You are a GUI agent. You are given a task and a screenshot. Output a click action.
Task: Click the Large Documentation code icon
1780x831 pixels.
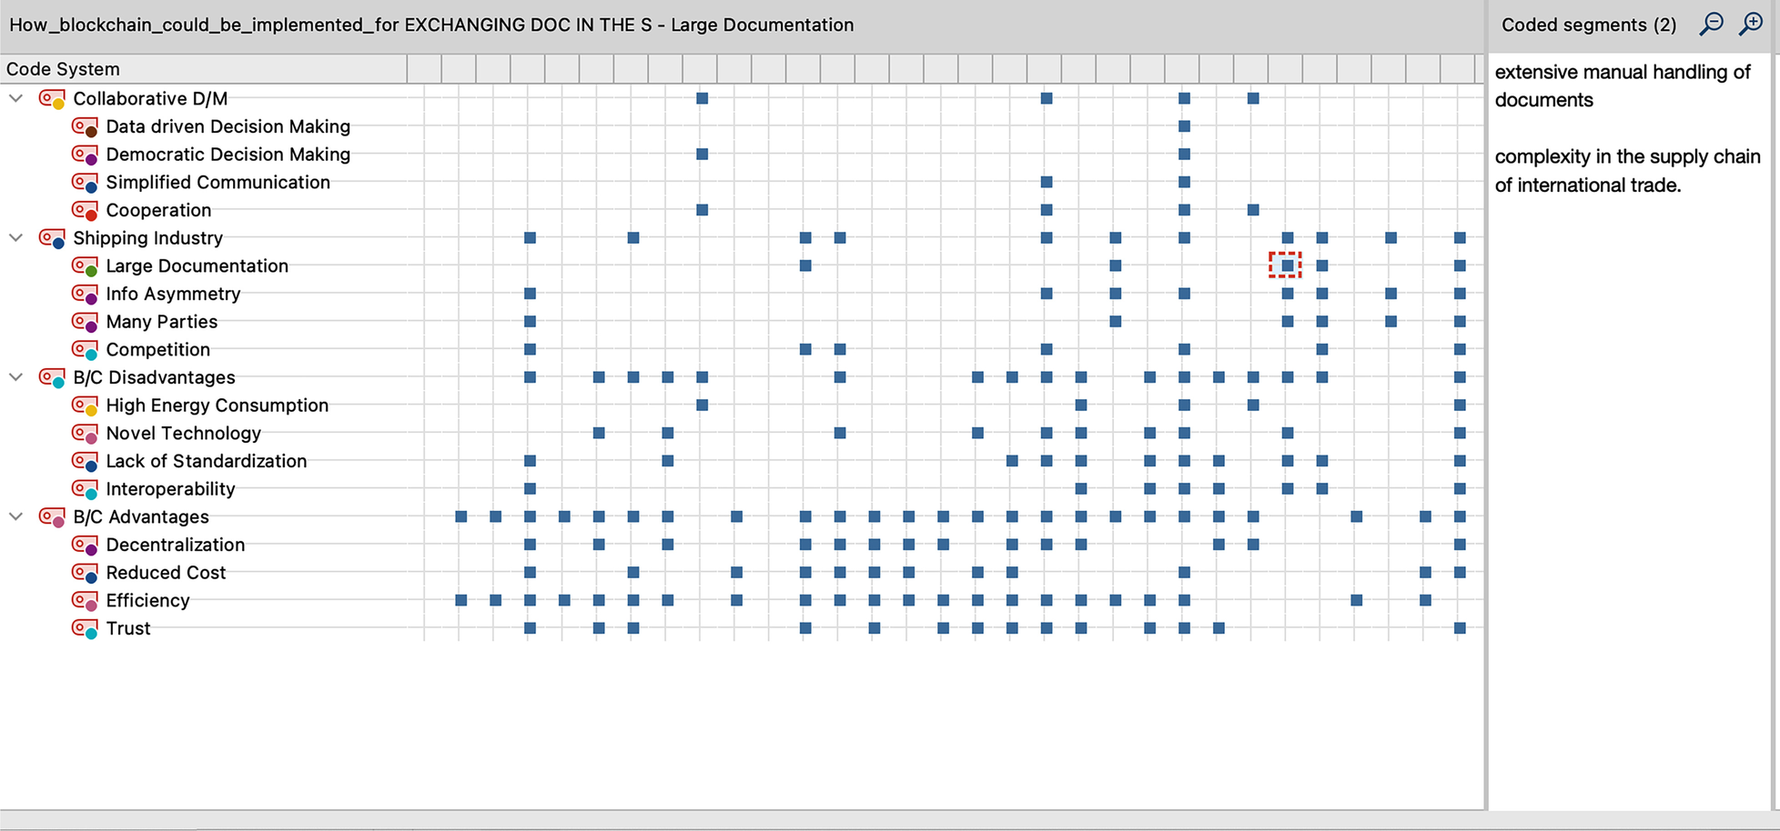click(85, 265)
